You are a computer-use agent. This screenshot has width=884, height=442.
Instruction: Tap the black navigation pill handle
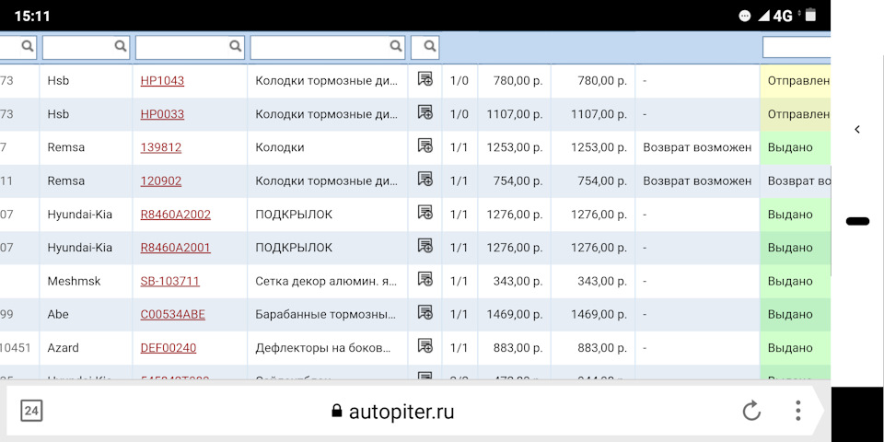coord(857,221)
